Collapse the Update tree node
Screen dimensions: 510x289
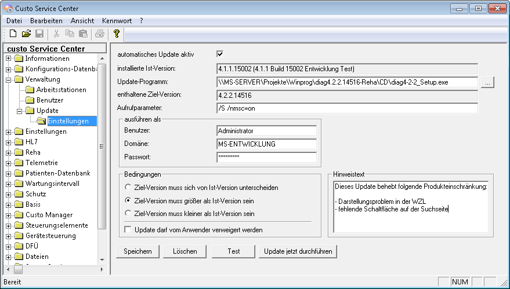tap(19, 111)
